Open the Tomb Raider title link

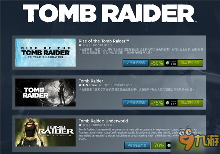pos(91,81)
